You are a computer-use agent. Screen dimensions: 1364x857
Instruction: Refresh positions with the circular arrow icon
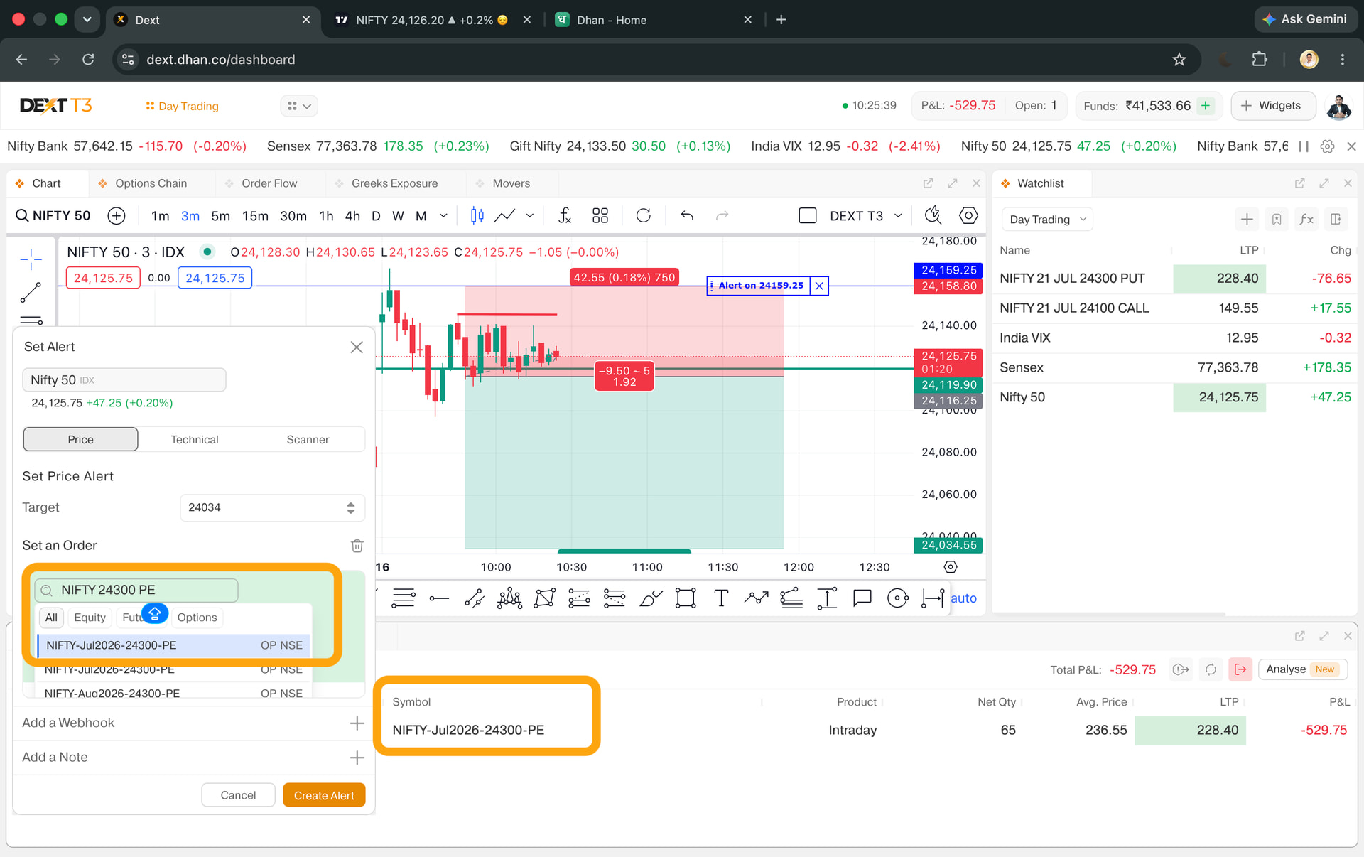[1211, 669]
